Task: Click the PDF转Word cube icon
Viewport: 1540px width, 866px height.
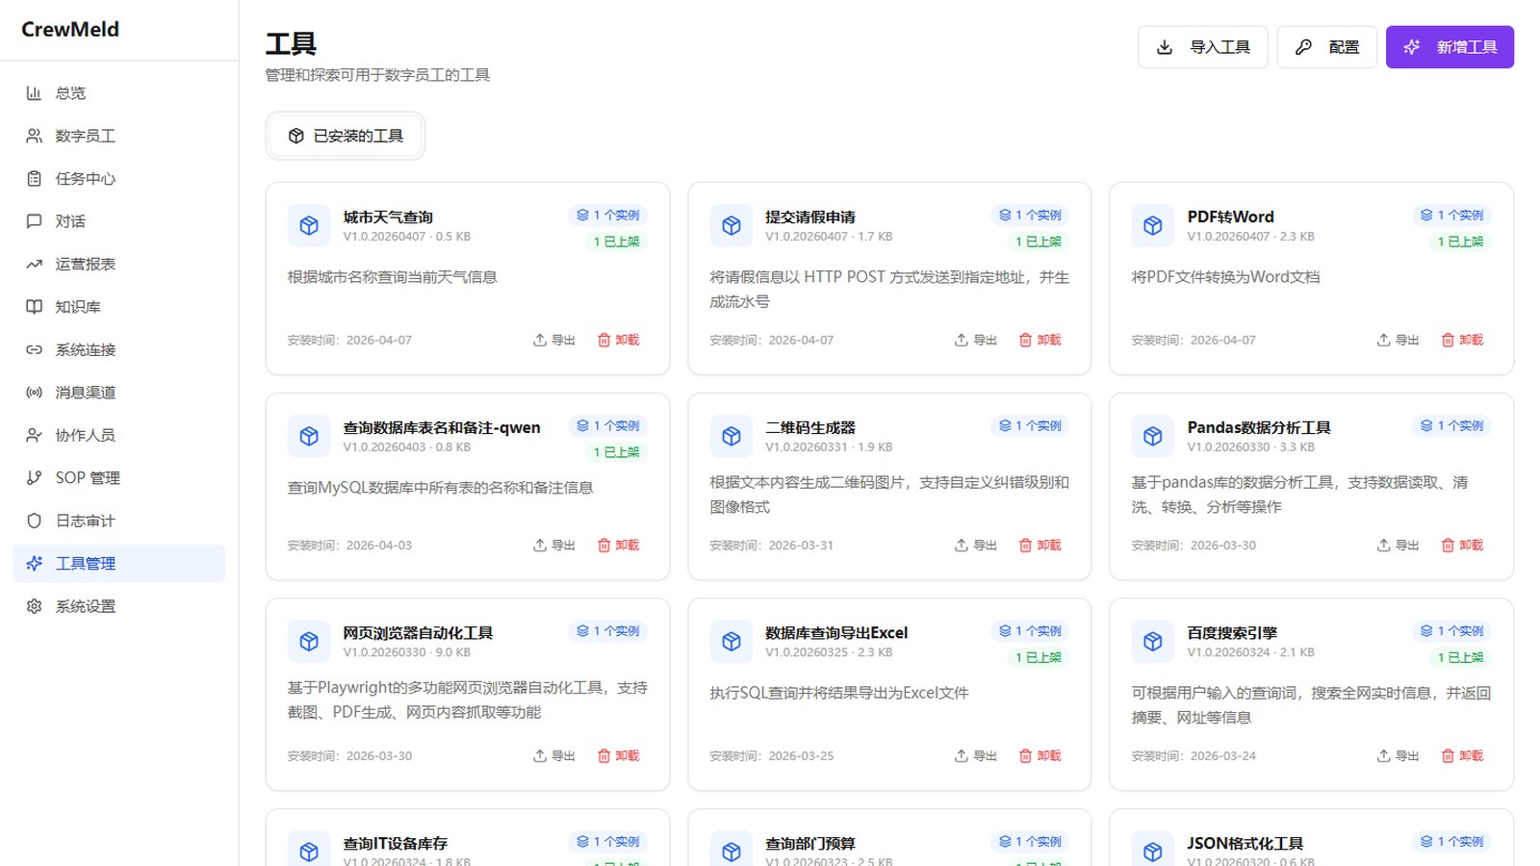Action: pyautogui.click(x=1153, y=226)
